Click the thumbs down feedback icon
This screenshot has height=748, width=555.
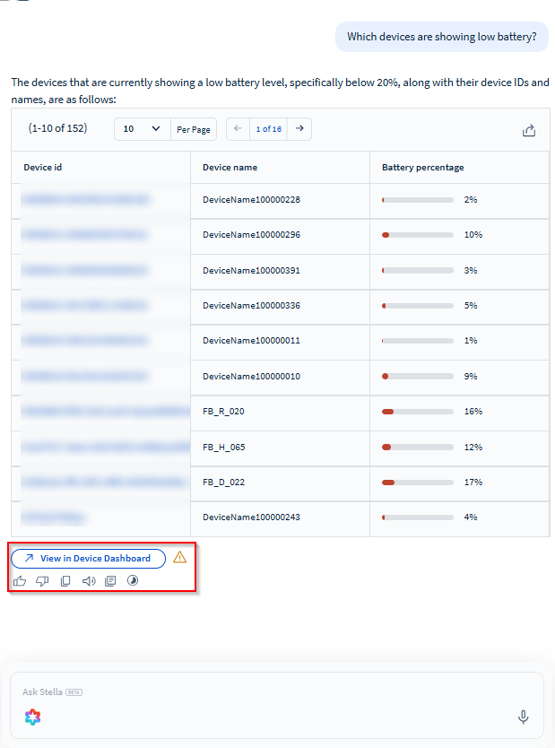[x=42, y=581]
